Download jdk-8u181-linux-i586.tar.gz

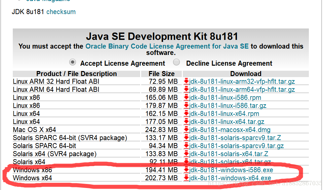coord(228,106)
